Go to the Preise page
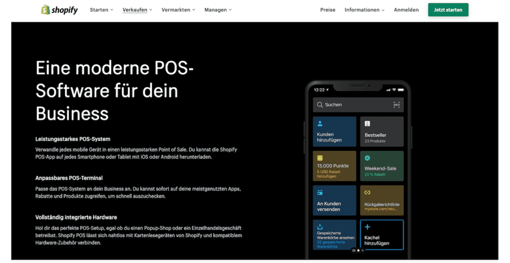The width and height of the screenshot is (510, 263). point(328,10)
